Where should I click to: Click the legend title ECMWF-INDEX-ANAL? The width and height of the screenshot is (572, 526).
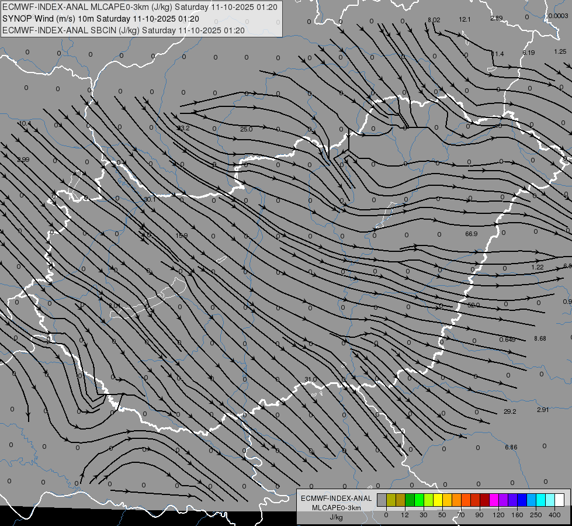(x=336, y=499)
